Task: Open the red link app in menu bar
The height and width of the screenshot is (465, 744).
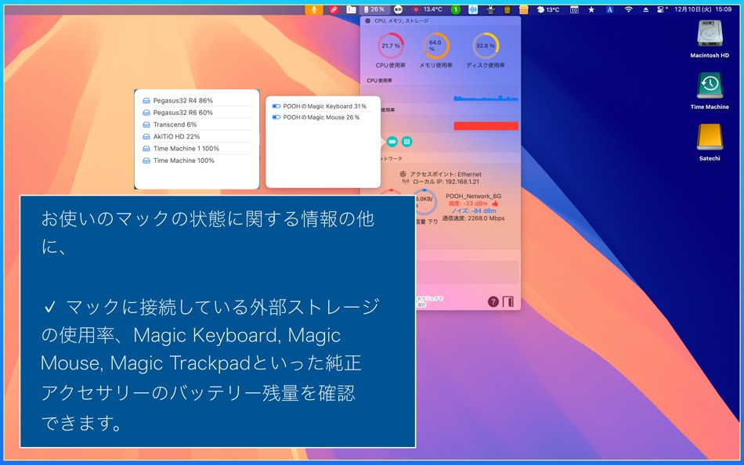Action: coord(334,9)
